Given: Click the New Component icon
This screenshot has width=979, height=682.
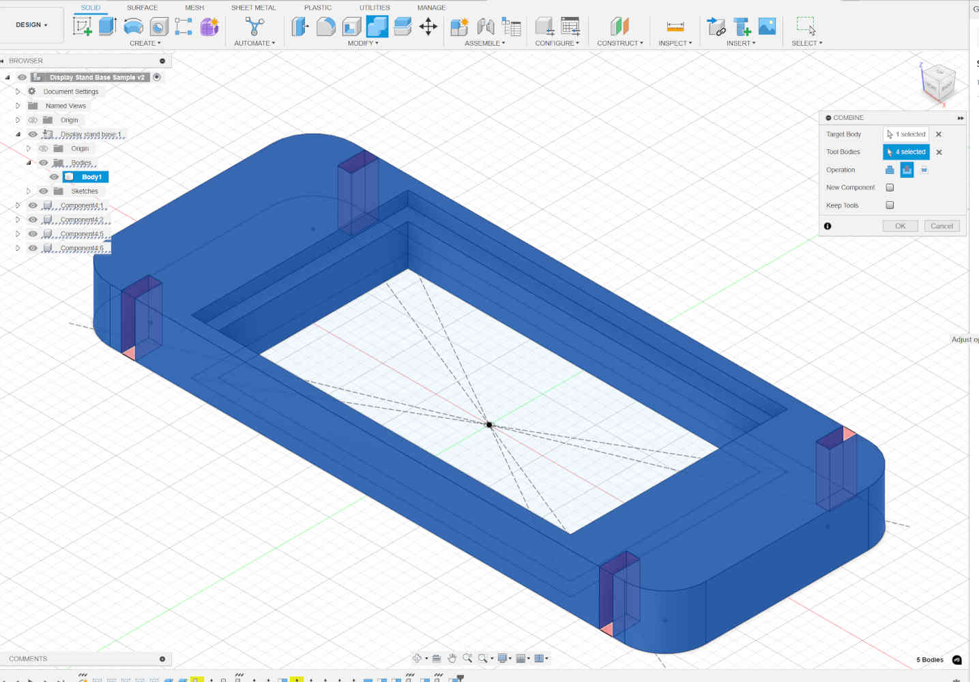Looking at the screenshot, I should (x=460, y=27).
